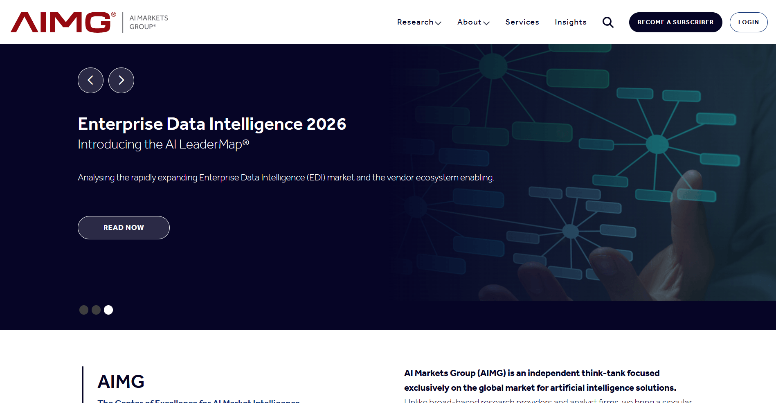Click the Login button
The image size is (776, 403).
748,22
